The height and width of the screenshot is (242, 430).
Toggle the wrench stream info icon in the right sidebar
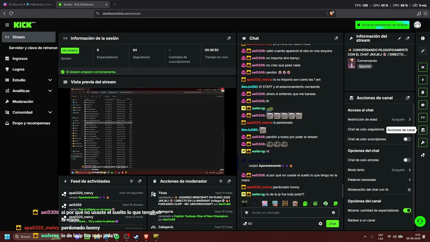(x=423, y=143)
